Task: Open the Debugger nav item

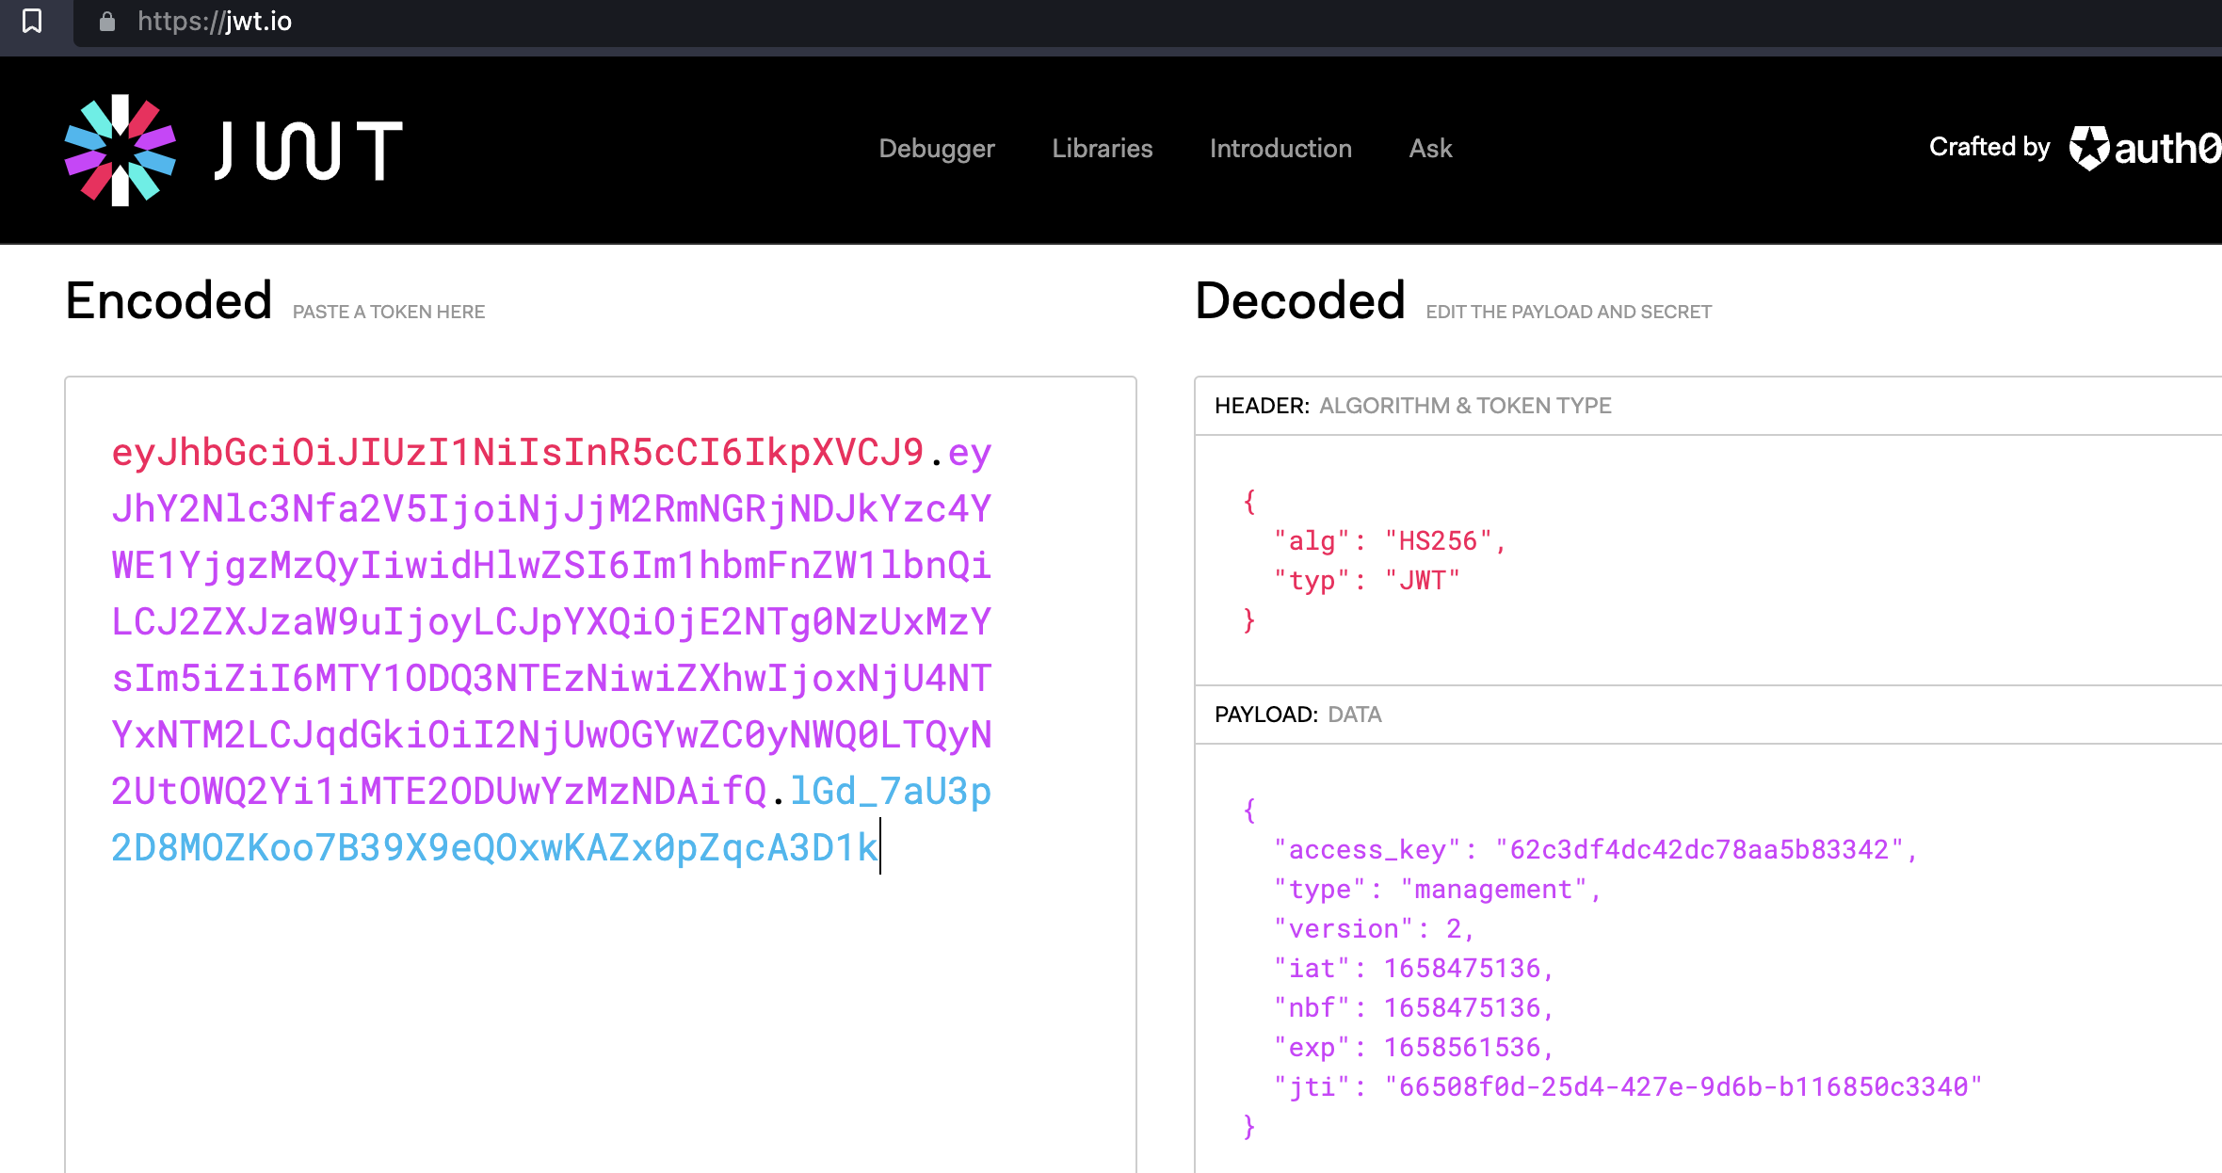Action: pyautogui.click(x=936, y=148)
